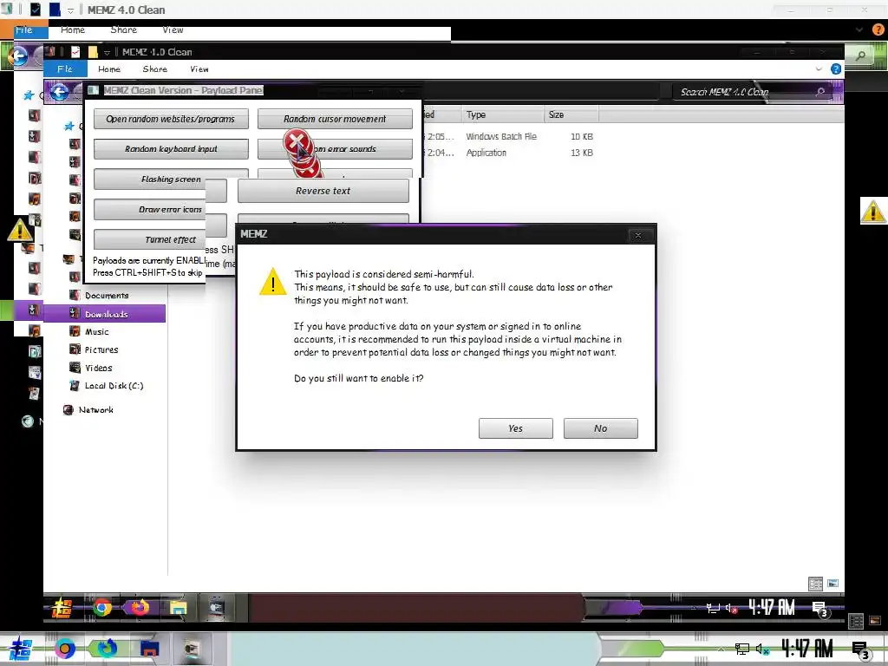Open File Explorer on outer taskbar
This screenshot has width=888, height=666.
(149, 649)
